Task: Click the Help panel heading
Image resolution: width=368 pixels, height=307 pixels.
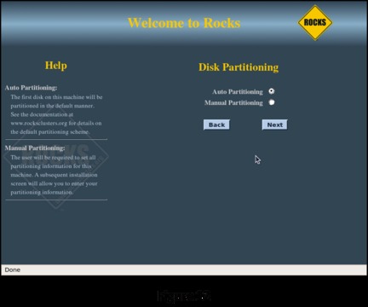Action: coord(56,66)
